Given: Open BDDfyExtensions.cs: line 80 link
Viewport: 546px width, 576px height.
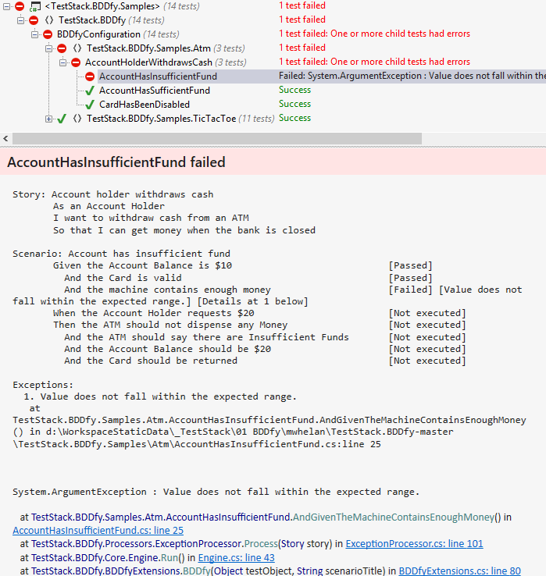Looking at the screenshot, I should pyautogui.click(x=459, y=571).
